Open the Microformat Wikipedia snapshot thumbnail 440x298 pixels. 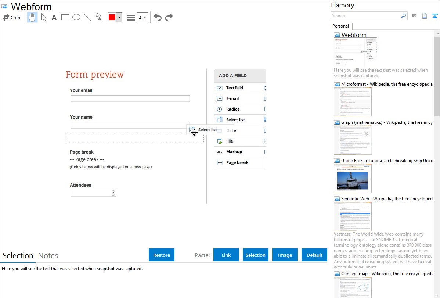pyautogui.click(x=353, y=102)
